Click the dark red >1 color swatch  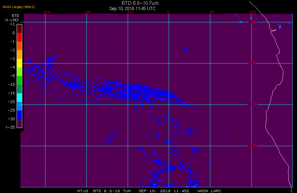pos(20,29)
